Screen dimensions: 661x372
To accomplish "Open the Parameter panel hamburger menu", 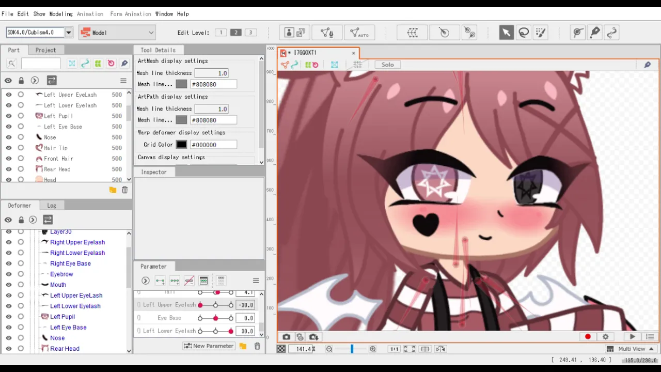I will 256,281.
